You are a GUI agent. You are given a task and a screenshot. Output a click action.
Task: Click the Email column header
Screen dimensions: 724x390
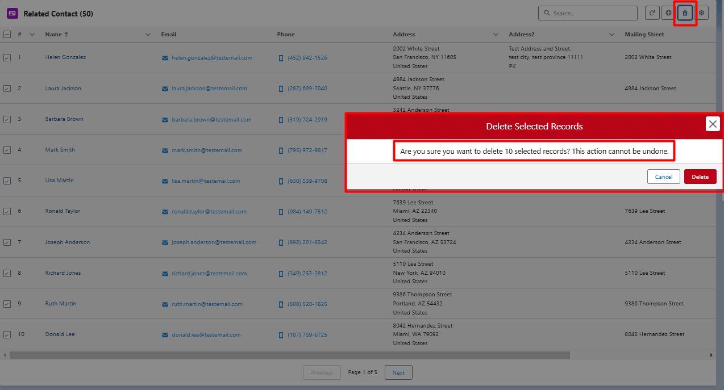coord(169,35)
